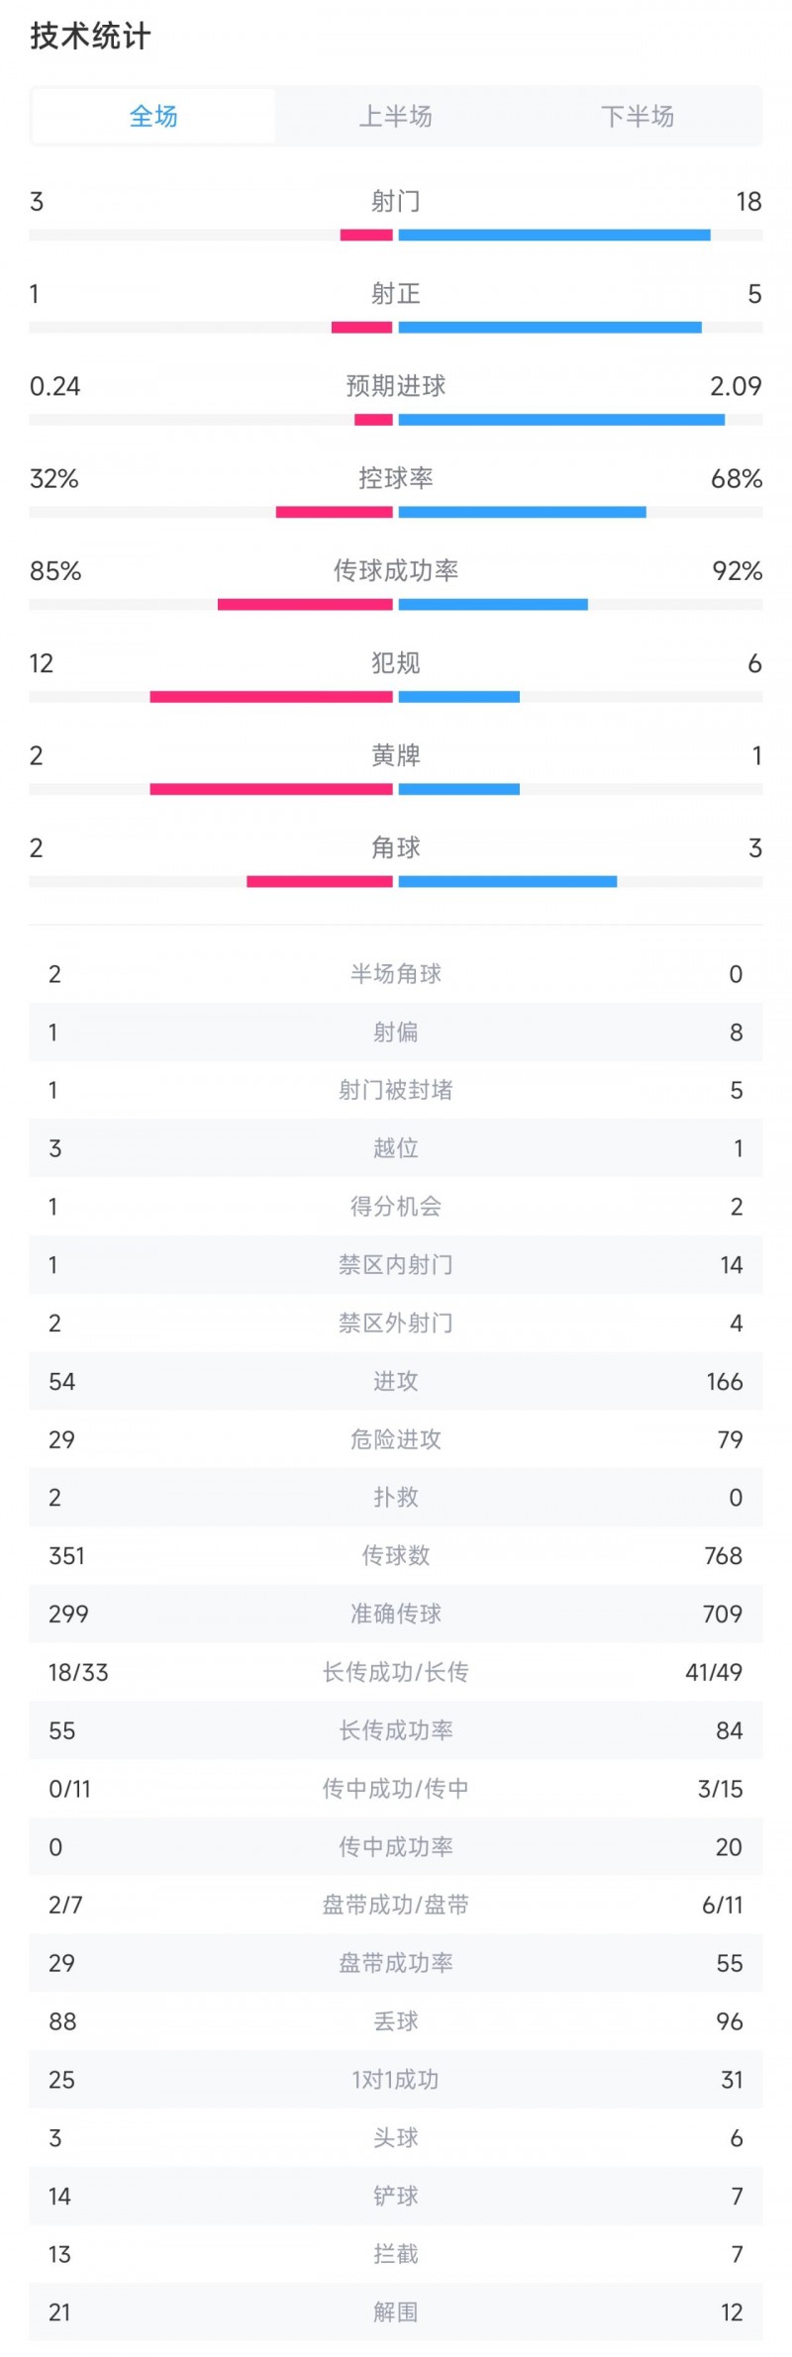The width and height of the screenshot is (792, 2357).
Task: Select the 射正 stat label
Action: point(396,294)
